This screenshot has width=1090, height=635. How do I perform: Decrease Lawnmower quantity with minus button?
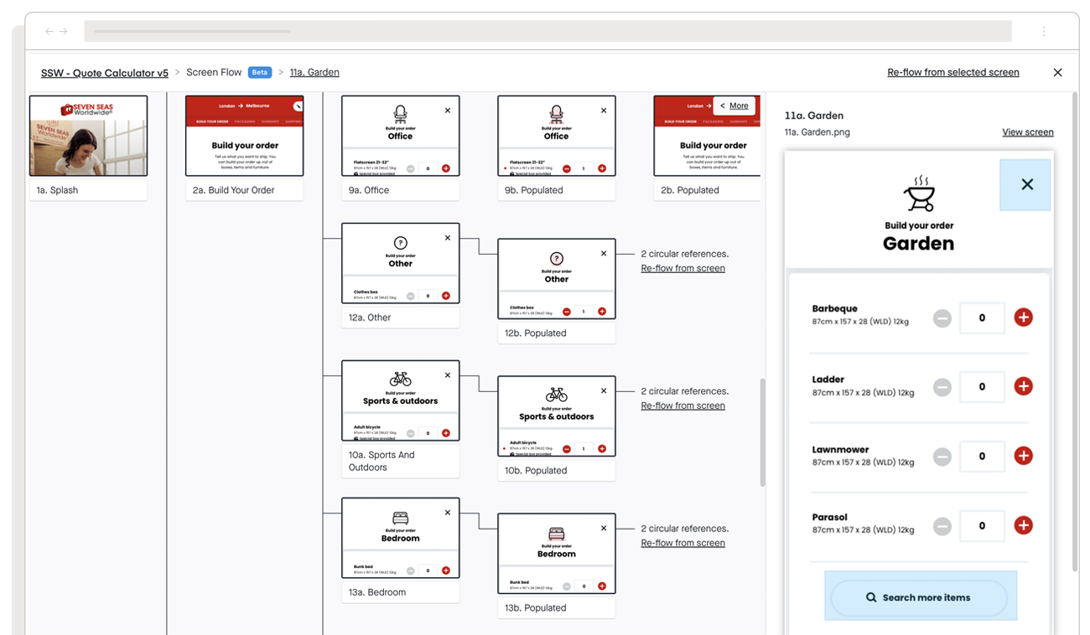point(942,457)
